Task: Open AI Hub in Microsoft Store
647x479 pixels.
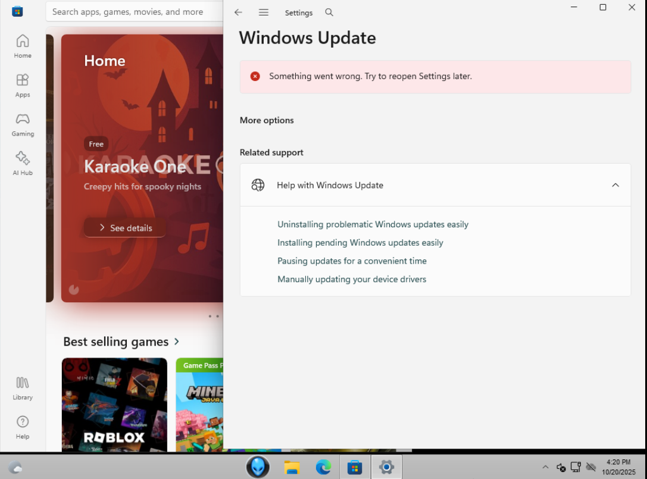Action: (x=22, y=164)
